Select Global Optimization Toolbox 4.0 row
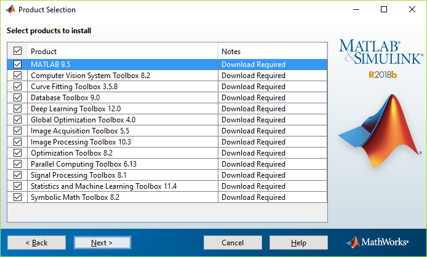 click(x=167, y=120)
